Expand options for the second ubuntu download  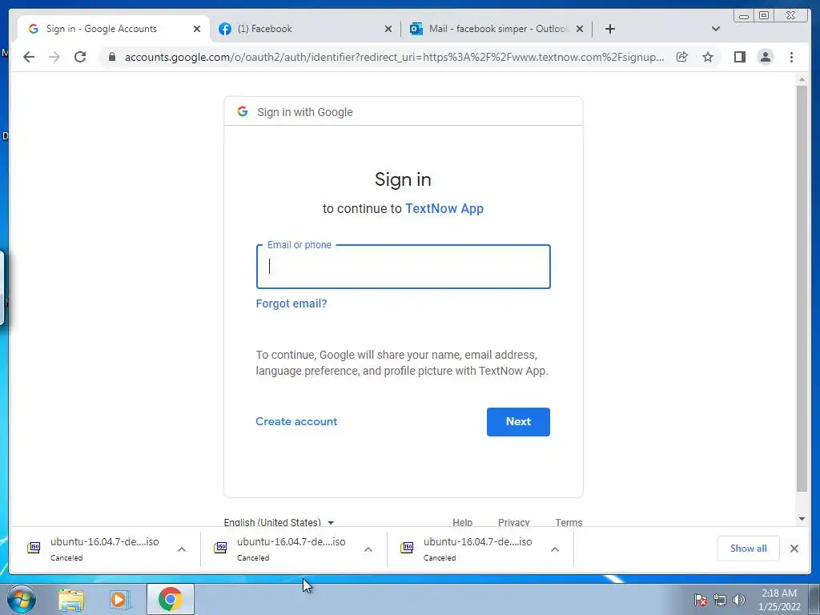click(x=368, y=549)
